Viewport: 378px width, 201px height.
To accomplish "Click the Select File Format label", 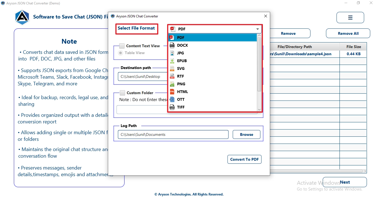I will [136, 28].
